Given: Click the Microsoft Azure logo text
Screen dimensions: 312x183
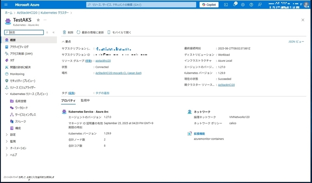Looking at the screenshot, I should [x=27, y=5].
